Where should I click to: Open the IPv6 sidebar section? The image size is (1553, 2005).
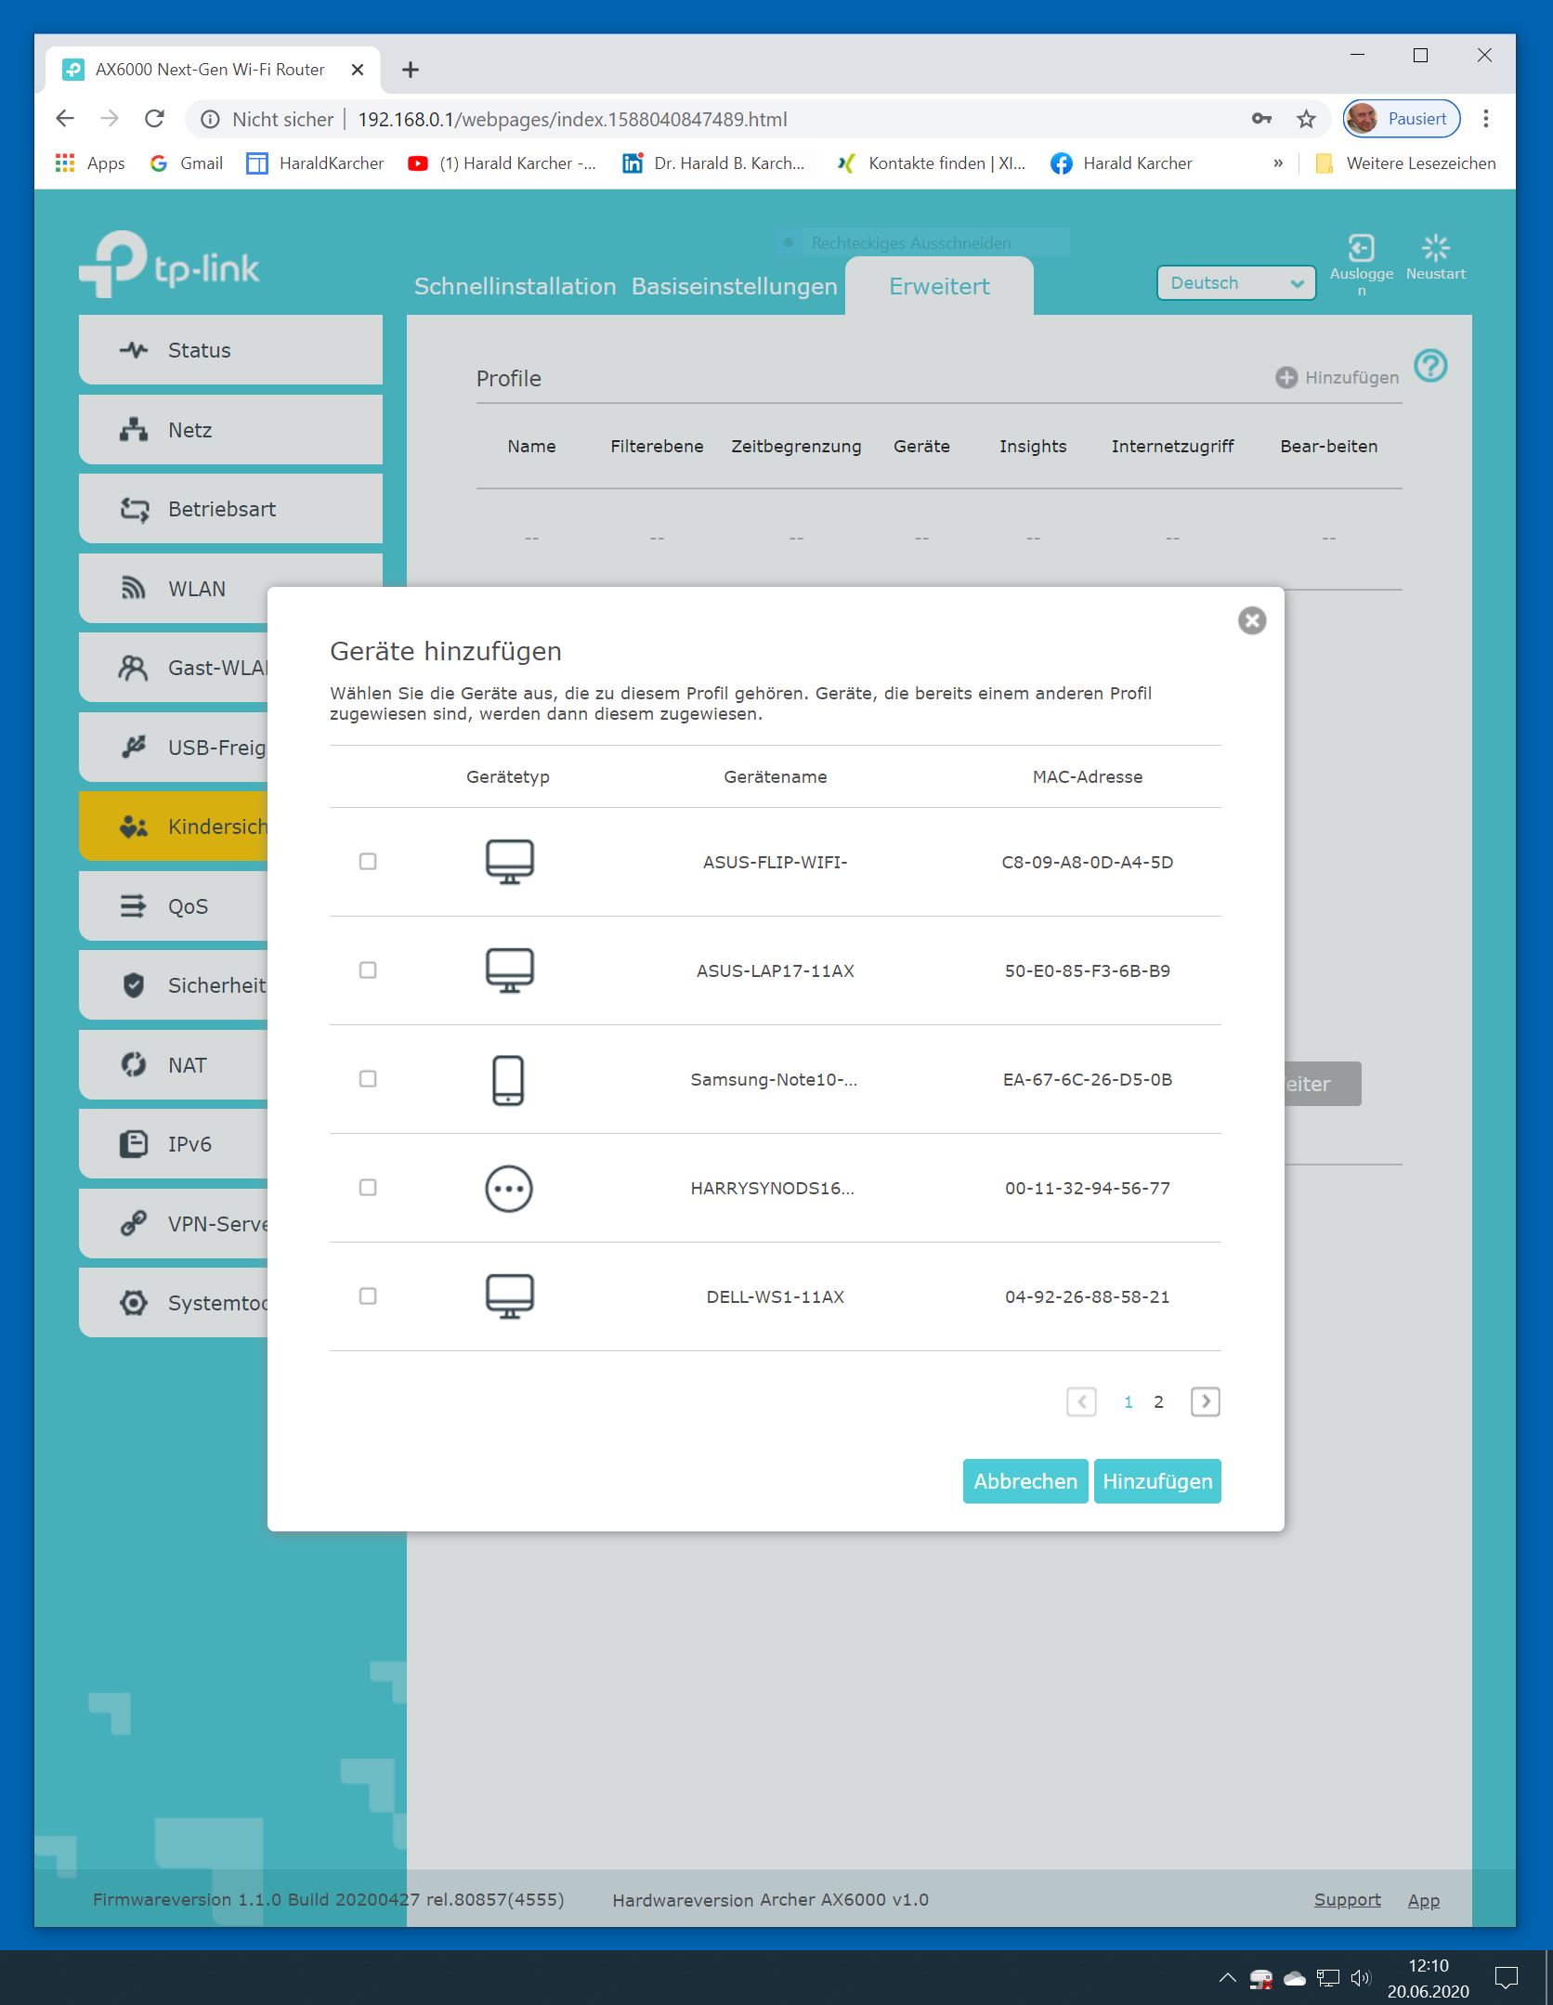pyautogui.click(x=174, y=1144)
